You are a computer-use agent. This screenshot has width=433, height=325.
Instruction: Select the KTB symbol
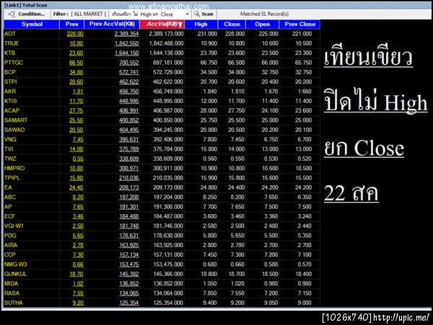[9, 53]
